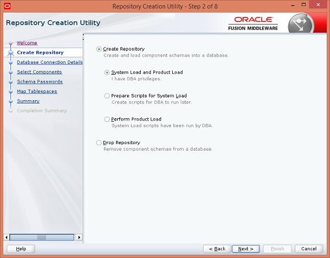Viewport: 330px width, 258px height.
Task: Click text 'I have DBA privileges.'
Action: coord(136,79)
